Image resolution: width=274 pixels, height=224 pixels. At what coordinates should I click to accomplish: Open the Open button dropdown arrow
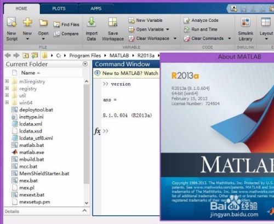[x=43, y=39]
